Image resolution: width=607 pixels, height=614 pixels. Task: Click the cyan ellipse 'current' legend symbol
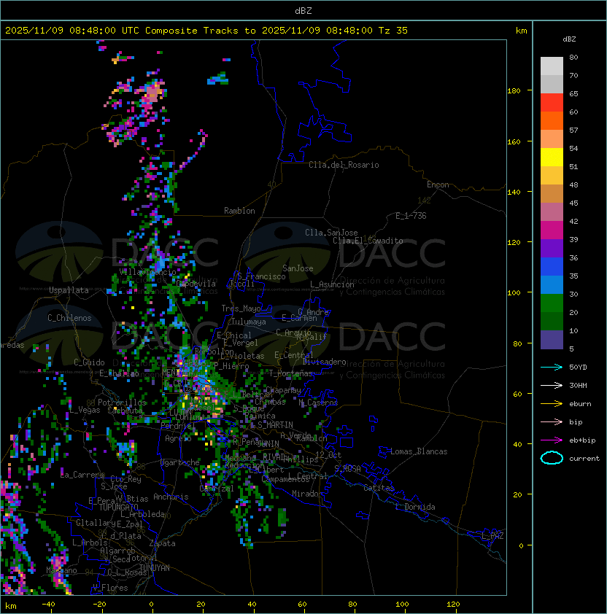(552, 458)
